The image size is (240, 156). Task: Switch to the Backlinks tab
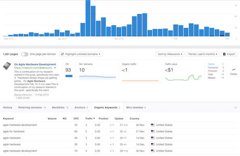(x=60, y=108)
